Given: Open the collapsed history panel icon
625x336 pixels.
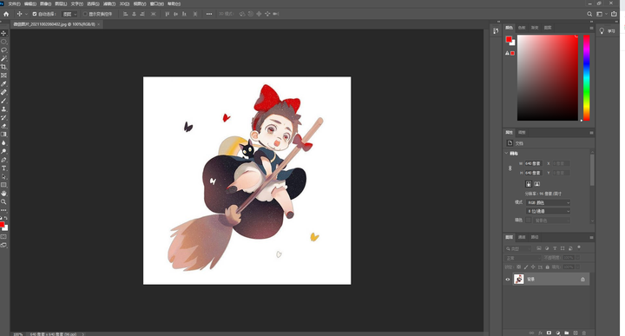Looking at the screenshot, I should click(496, 30).
